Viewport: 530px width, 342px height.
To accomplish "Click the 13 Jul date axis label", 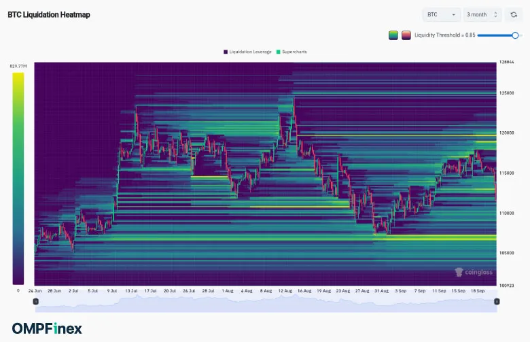I will pos(130,290).
